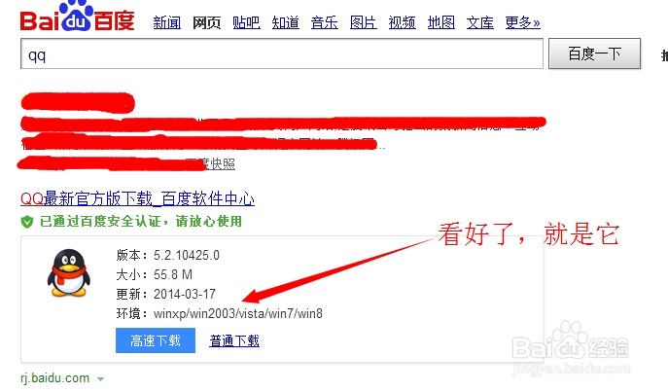Click the 普通下载 normal download link
This screenshot has height=392, width=668.
[234, 340]
